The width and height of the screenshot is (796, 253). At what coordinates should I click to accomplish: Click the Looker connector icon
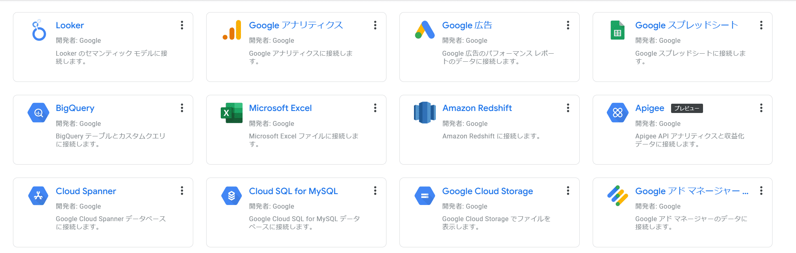[39, 30]
